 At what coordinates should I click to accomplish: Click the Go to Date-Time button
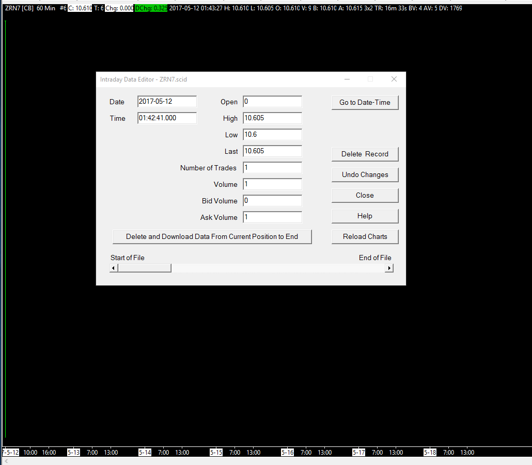[365, 102]
